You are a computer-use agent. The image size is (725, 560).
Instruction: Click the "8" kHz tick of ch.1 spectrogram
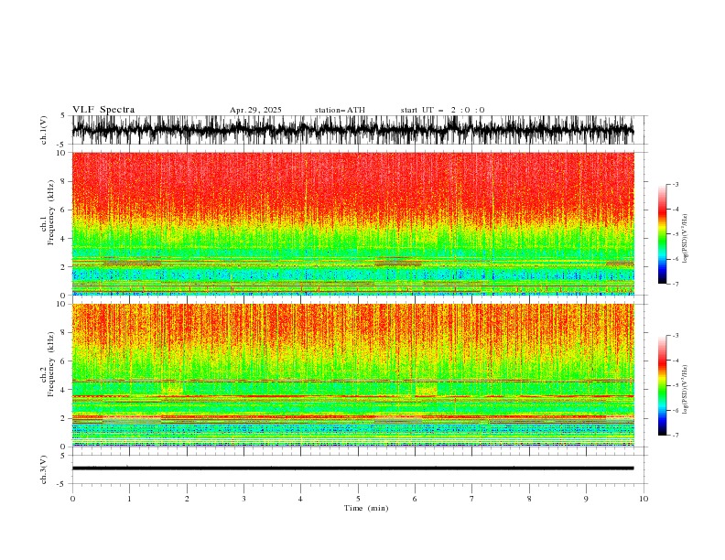(x=64, y=181)
